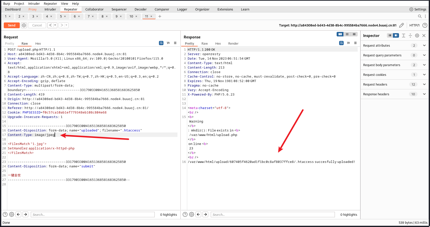Open the Proxy tool tab

[33, 9]
